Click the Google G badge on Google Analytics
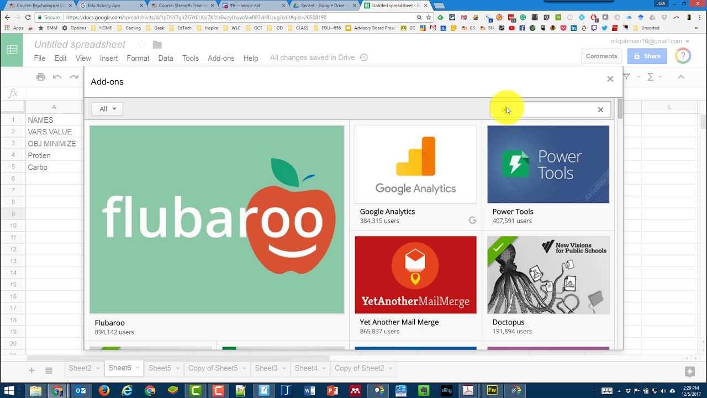 click(x=472, y=220)
